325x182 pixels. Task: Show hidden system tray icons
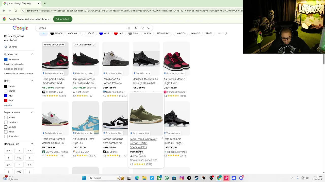tap(292, 178)
